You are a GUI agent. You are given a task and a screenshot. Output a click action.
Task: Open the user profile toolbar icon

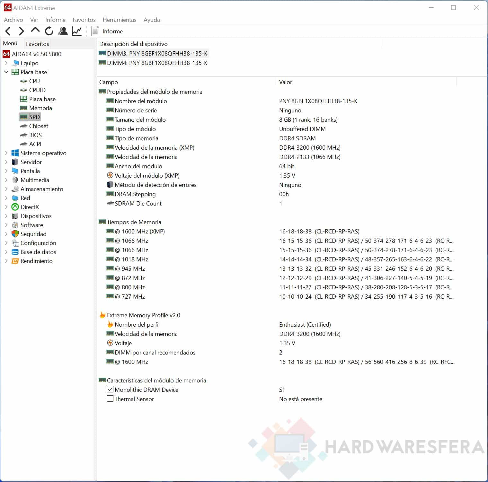tap(63, 31)
